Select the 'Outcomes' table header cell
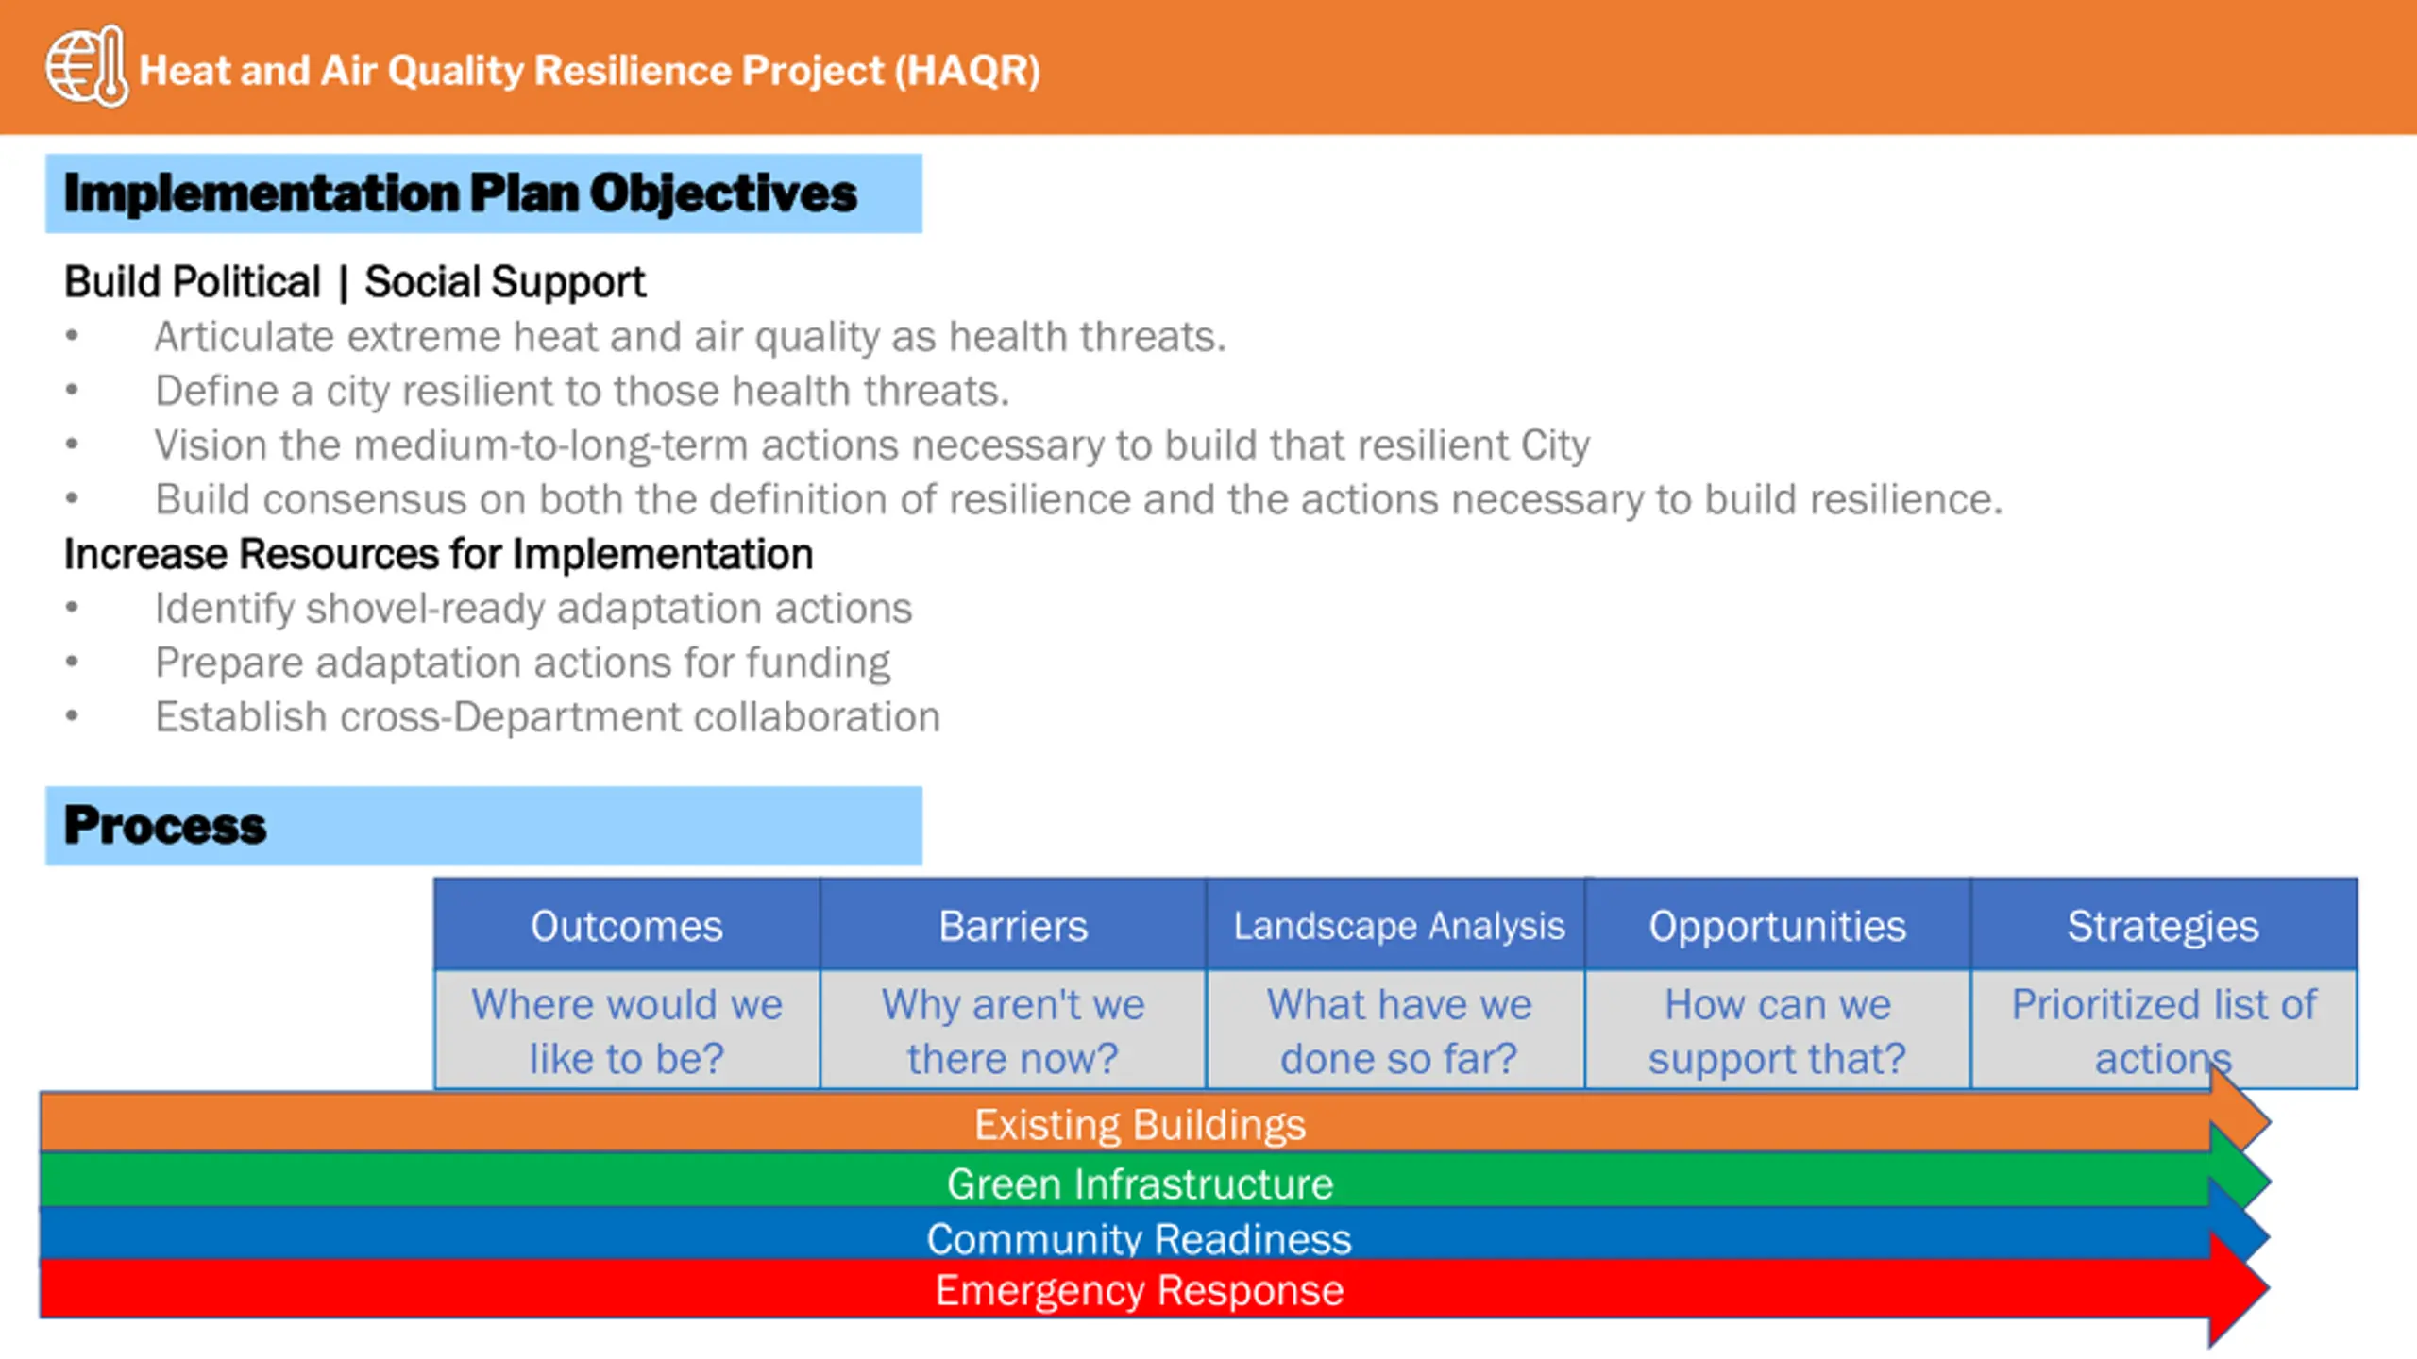 point(627,925)
